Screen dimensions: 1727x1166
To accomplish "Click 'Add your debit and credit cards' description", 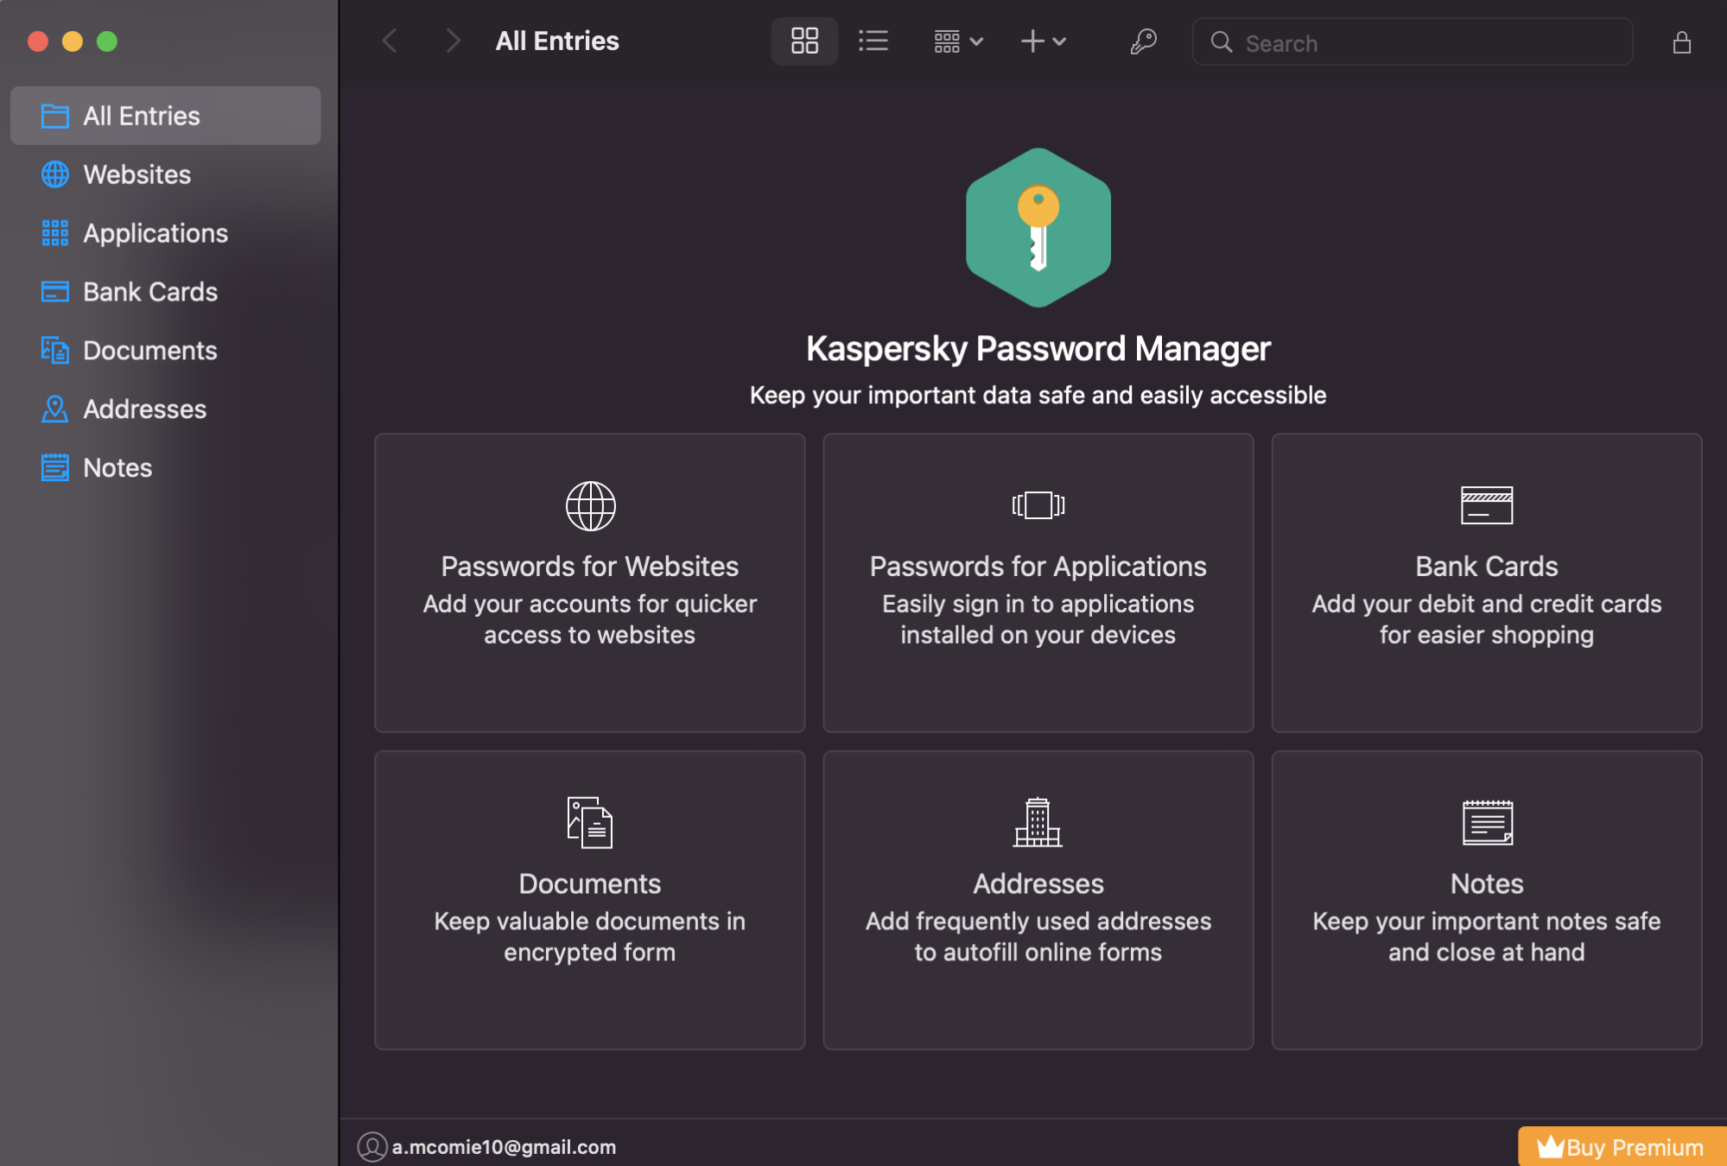I will point(1487,619).
